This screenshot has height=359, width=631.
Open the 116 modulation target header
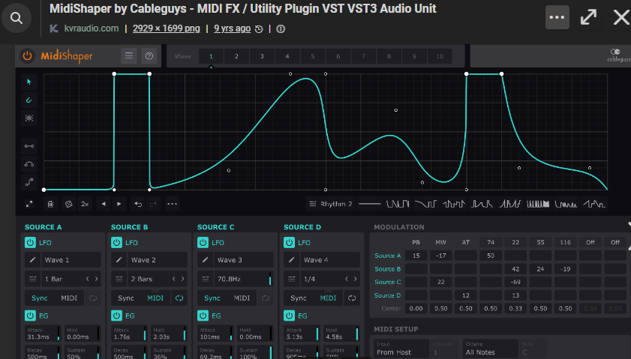coord(566,242)
